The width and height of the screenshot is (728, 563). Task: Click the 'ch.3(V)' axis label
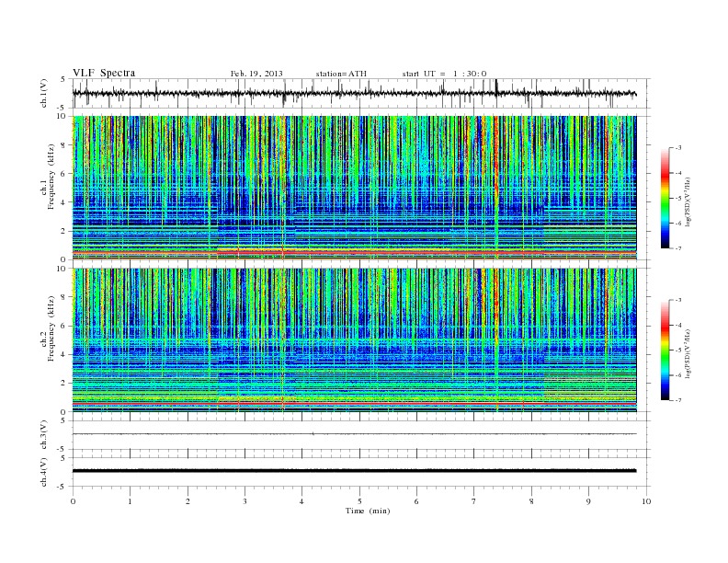point(43,435)
